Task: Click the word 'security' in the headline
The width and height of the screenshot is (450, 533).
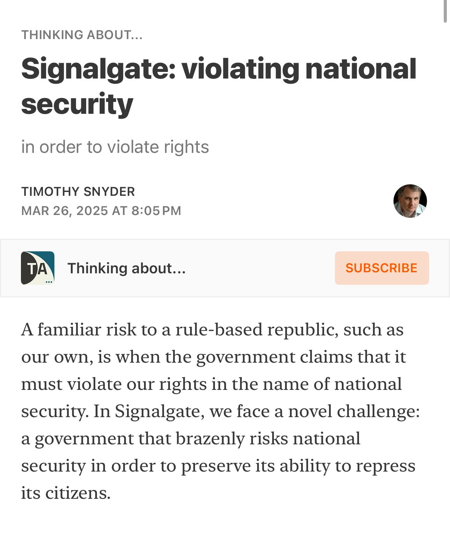Action: point(77,104)
